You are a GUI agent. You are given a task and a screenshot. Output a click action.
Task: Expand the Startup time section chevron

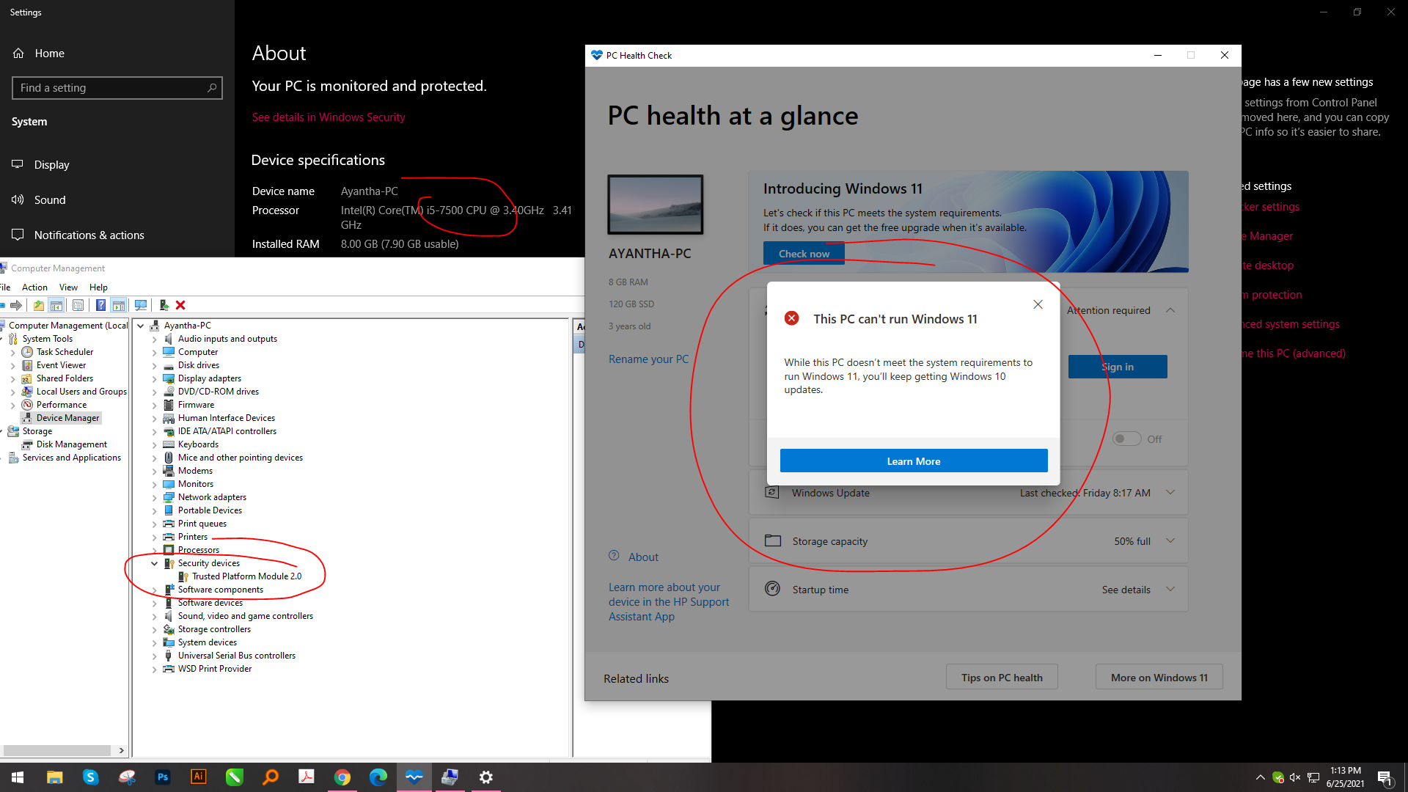(x=1170, y=589)
